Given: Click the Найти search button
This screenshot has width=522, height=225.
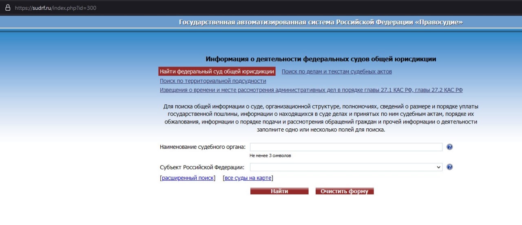Looking at the screenshot, I should 279,191.
